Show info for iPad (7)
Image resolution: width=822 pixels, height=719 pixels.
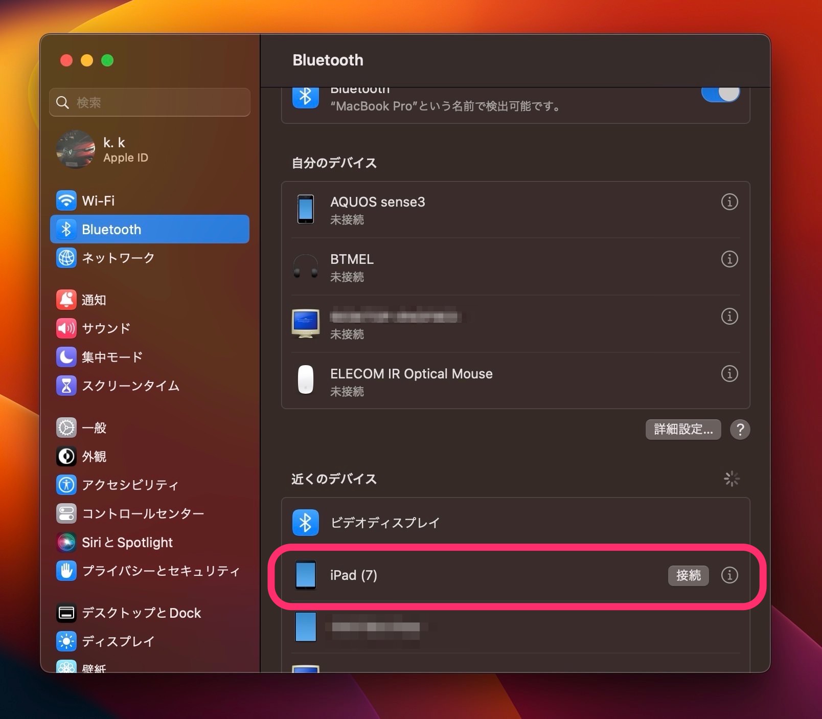[729, 575]
